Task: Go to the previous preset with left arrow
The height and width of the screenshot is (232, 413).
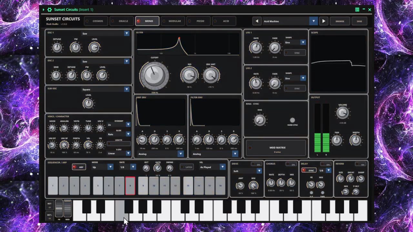Action: point(257,21)
